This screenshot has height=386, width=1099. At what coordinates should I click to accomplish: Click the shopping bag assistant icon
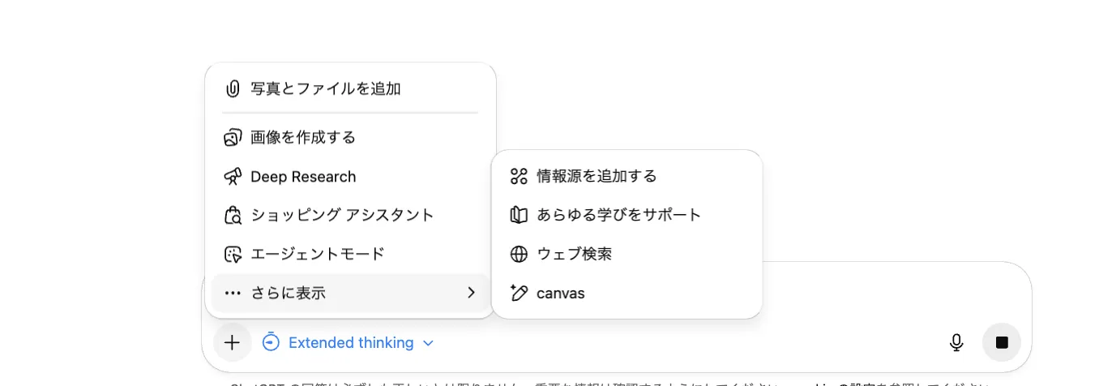coord(233,216)
